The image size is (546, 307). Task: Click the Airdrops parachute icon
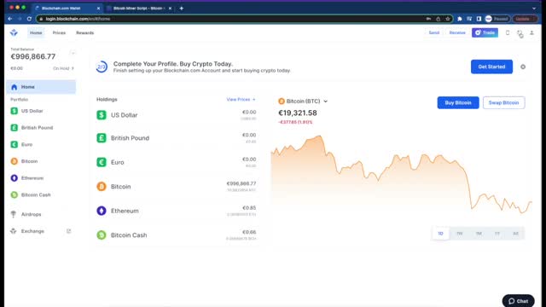click(x=14, y=214)
